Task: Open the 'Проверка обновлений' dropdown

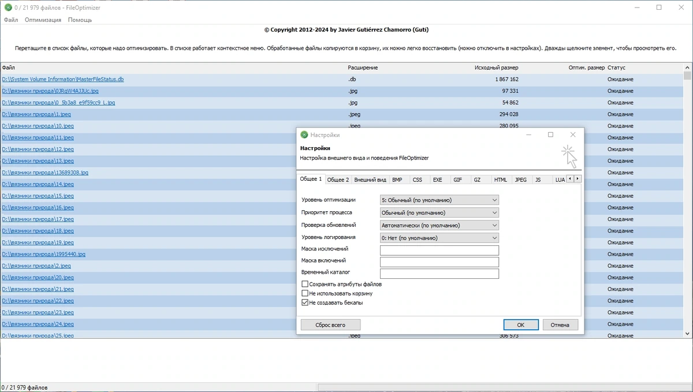Action: point(439,226)
